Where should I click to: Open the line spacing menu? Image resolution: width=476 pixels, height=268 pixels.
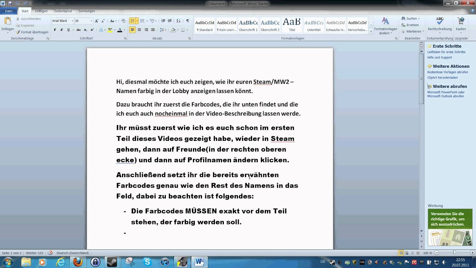(x=163, y=30)
